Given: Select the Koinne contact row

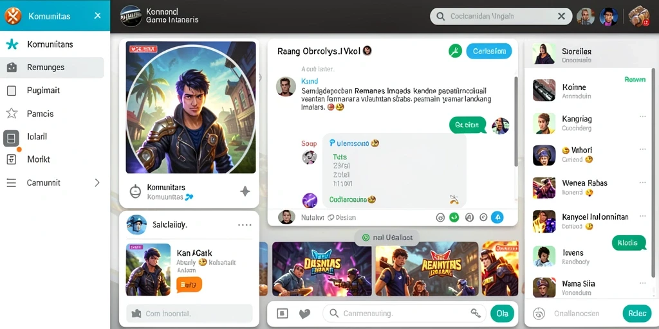Looking at the screenshot, I should pyautogui.click(x=589, y=91).
